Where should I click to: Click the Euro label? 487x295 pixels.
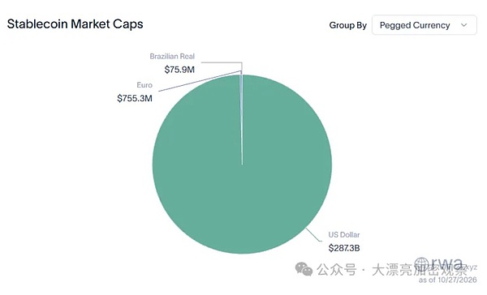coord(144,85)
